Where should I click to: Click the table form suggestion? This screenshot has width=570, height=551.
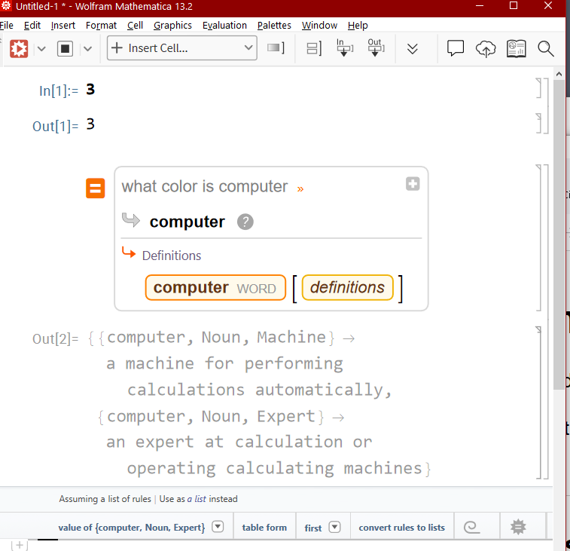(264, 528)
